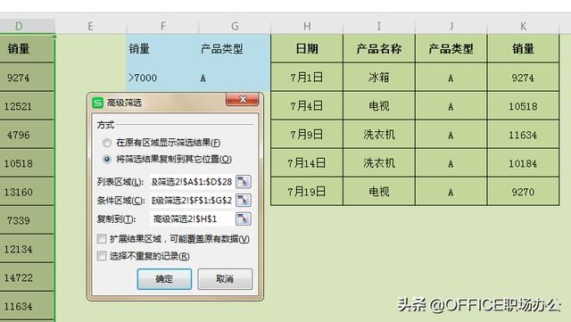Click the 洗衣机 cell in 7月9日 row

point(379,135)
